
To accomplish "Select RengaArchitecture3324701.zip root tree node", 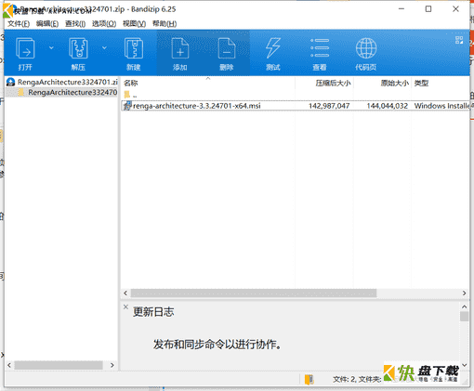I will (62, 82).
